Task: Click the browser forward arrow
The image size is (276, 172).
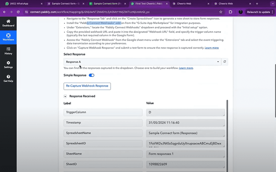Action: 11,12
